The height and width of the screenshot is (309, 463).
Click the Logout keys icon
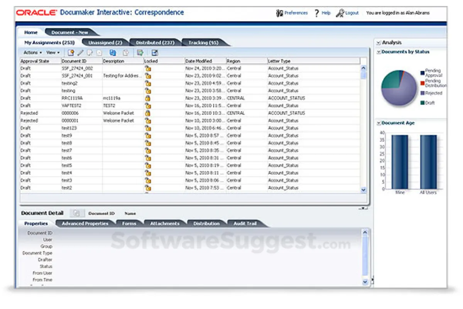click(x=340, y=13)
